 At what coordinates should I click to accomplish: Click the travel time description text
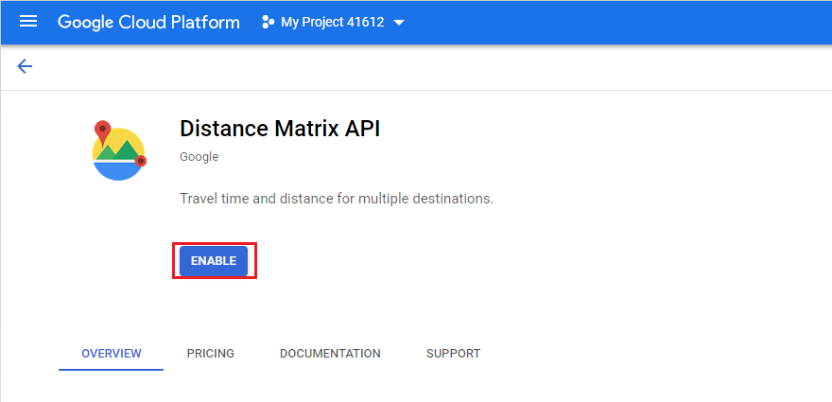337,200
